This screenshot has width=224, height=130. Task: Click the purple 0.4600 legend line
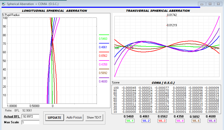click(x=104, y=78)
